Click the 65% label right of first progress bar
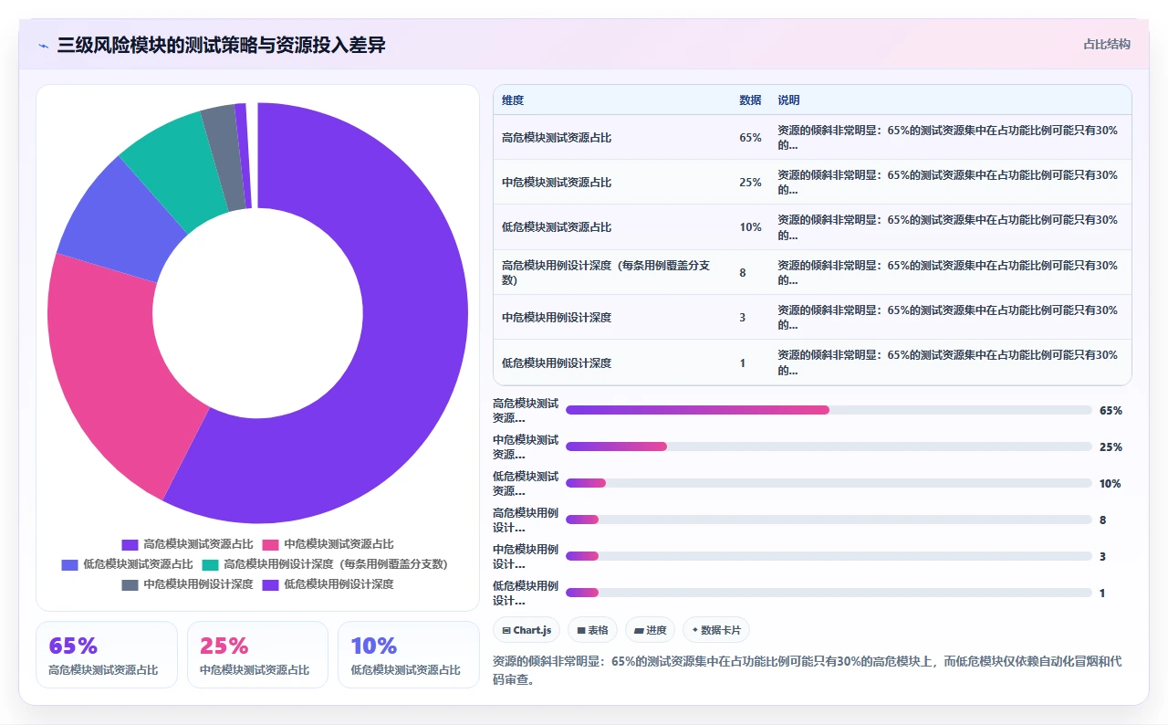Screen dimensions: 1168x725 click(x=1111, y=411)
